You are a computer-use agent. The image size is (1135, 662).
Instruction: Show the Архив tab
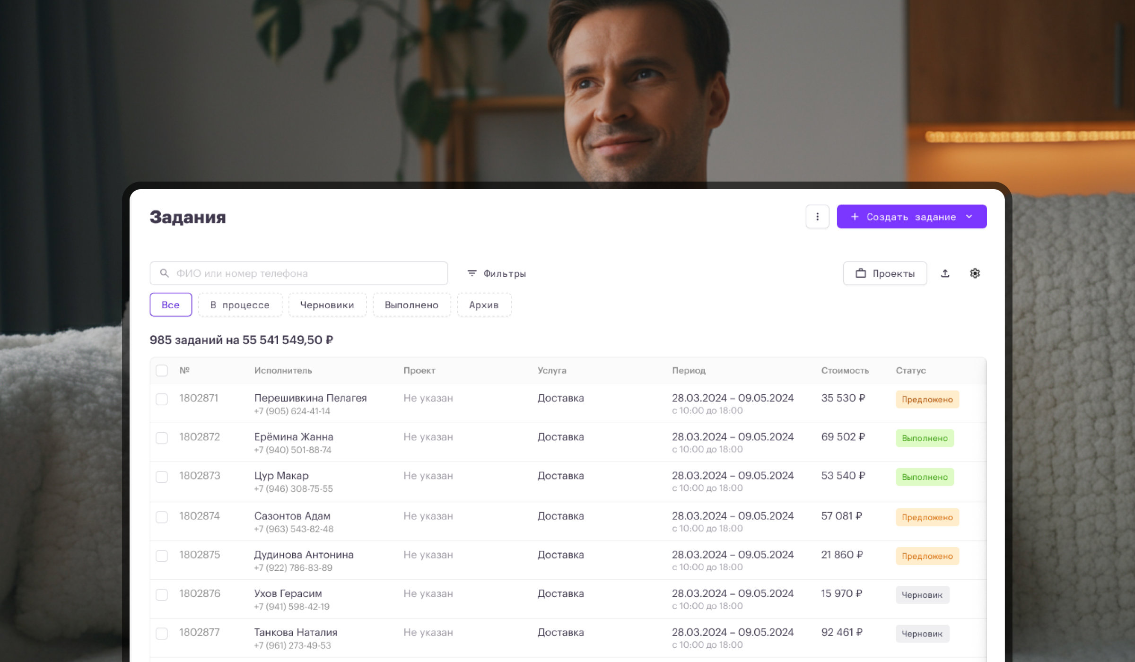click(x=484, y=305)
